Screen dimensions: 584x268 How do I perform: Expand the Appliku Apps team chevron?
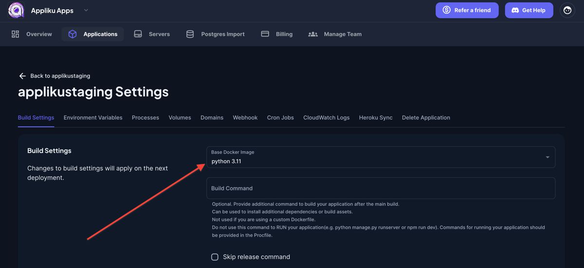pos(86,10)
